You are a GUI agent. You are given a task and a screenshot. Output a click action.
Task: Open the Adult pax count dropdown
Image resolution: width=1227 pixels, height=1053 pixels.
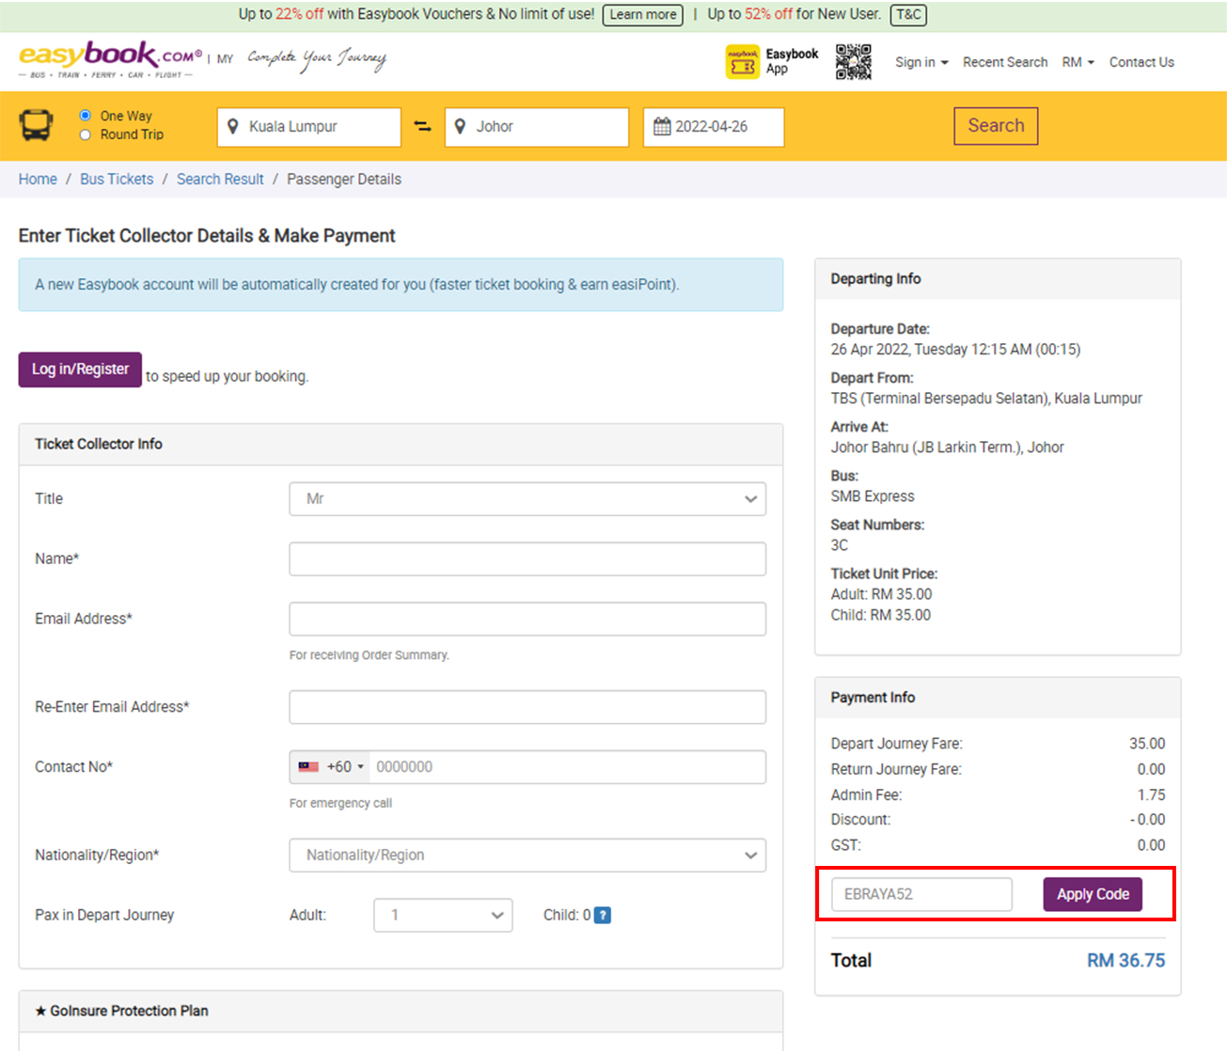443,915
